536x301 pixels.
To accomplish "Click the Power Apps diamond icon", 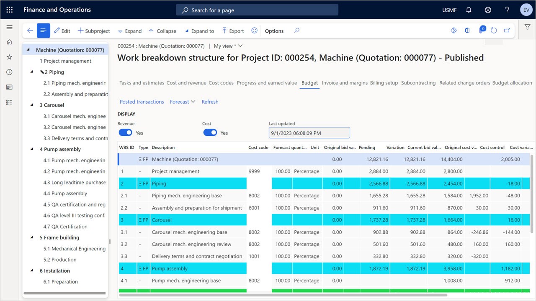I will coord(453,31).
